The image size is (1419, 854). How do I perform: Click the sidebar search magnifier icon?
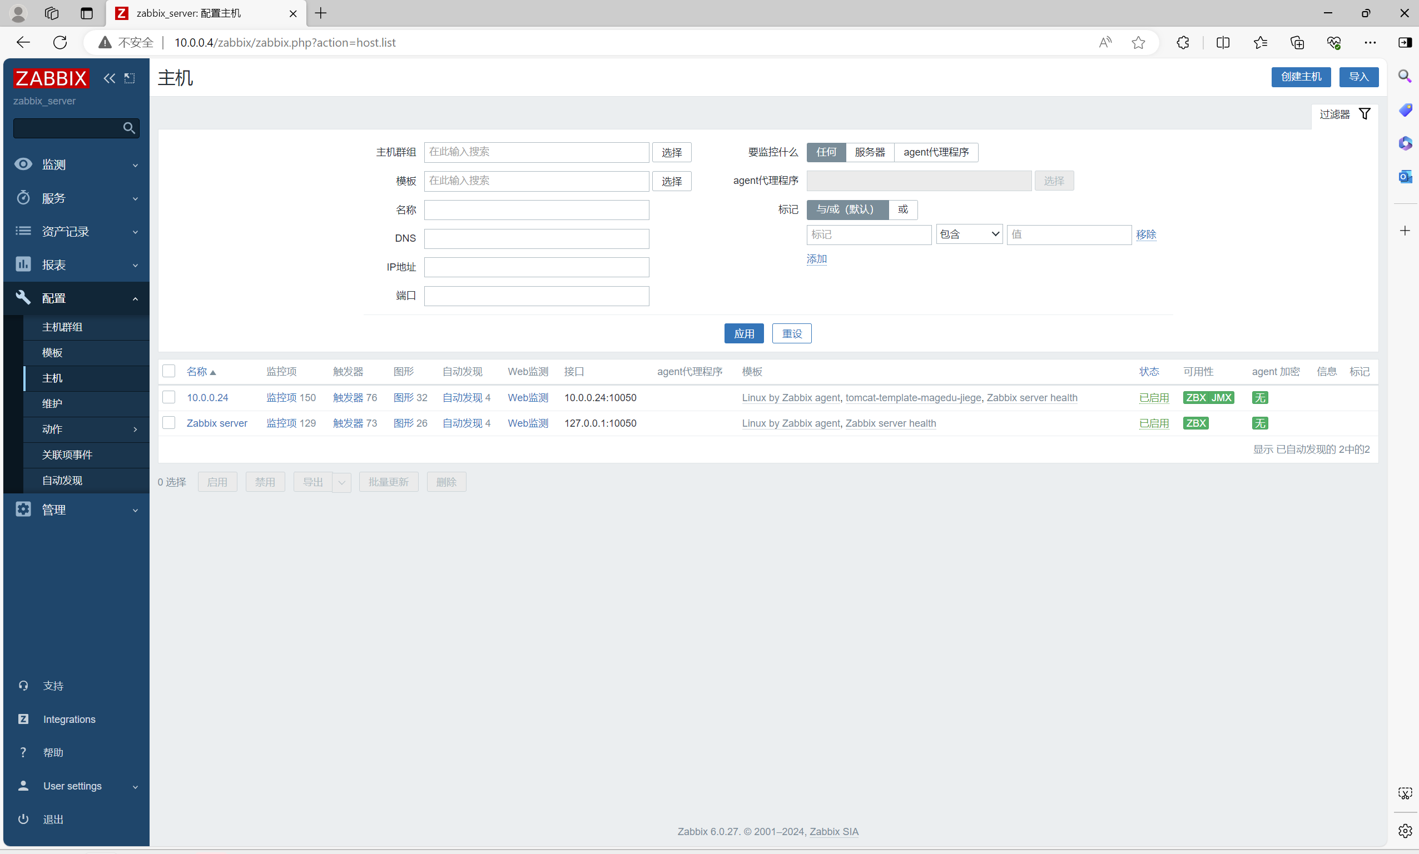(129, 128)
